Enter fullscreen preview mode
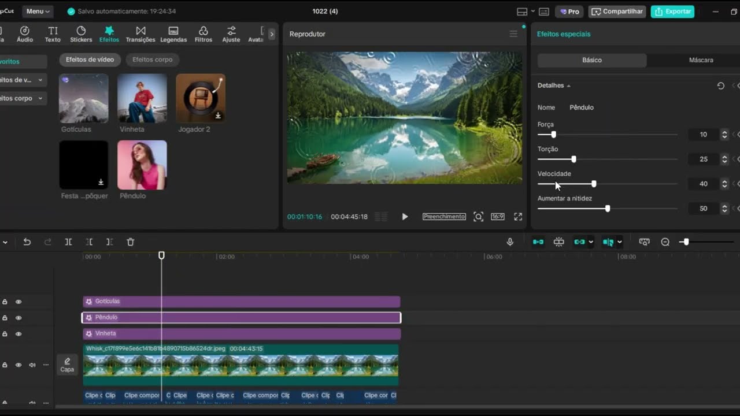This screenshot has width=740, height=416. click(x=518, y=217)
